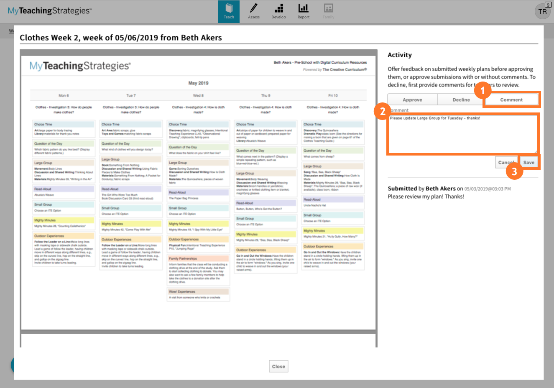The width and height of the screenshot is (554, 388).
Task: Open the Report section icon
Action: (303, 11)
